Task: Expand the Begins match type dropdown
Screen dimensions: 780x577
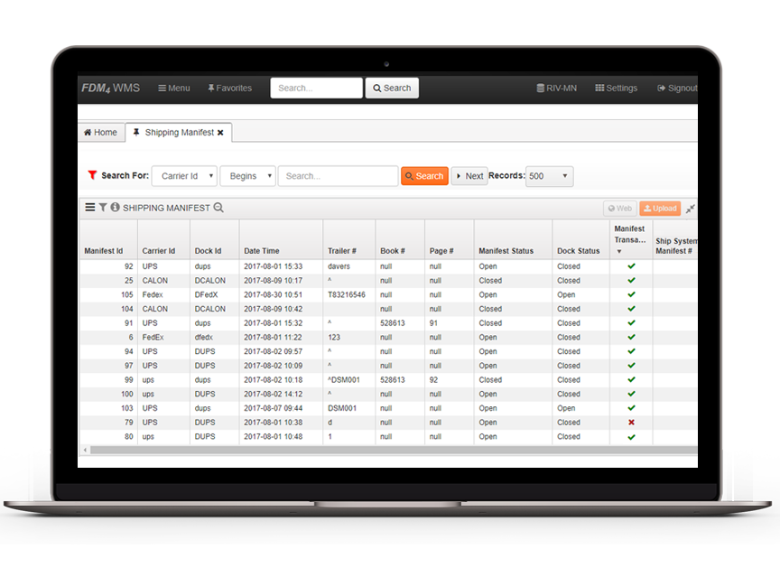Action: tap(247, 176)
